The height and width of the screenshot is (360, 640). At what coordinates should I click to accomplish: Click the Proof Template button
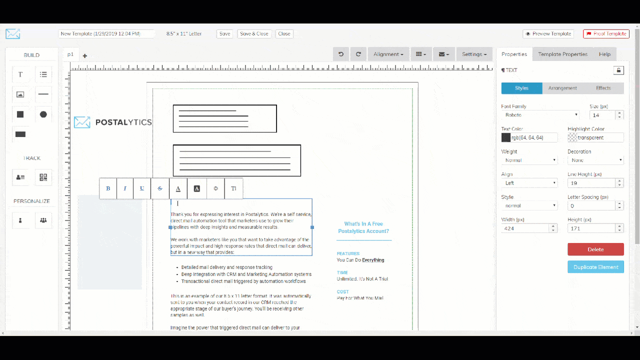pyautogui.click(x=605, y=33)
